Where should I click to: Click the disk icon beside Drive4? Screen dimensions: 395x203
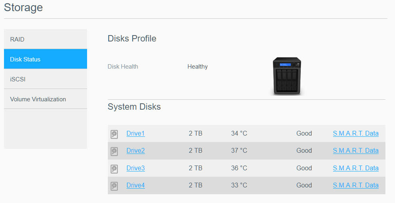pyautogui.click(x=114, y=186)
